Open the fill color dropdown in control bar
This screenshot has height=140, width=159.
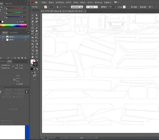[x=48, y=7]
